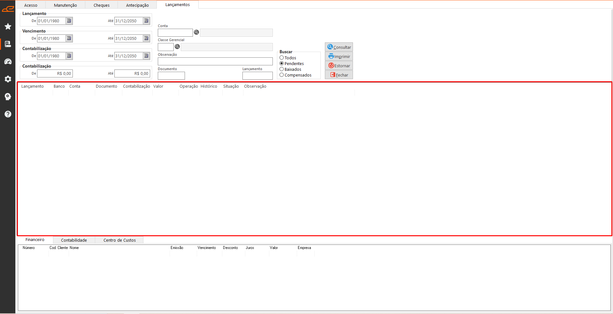Open settings gear icon in sidebar
Screen dimensions: 613x314
pyautogui.click(x=8, y=79)
